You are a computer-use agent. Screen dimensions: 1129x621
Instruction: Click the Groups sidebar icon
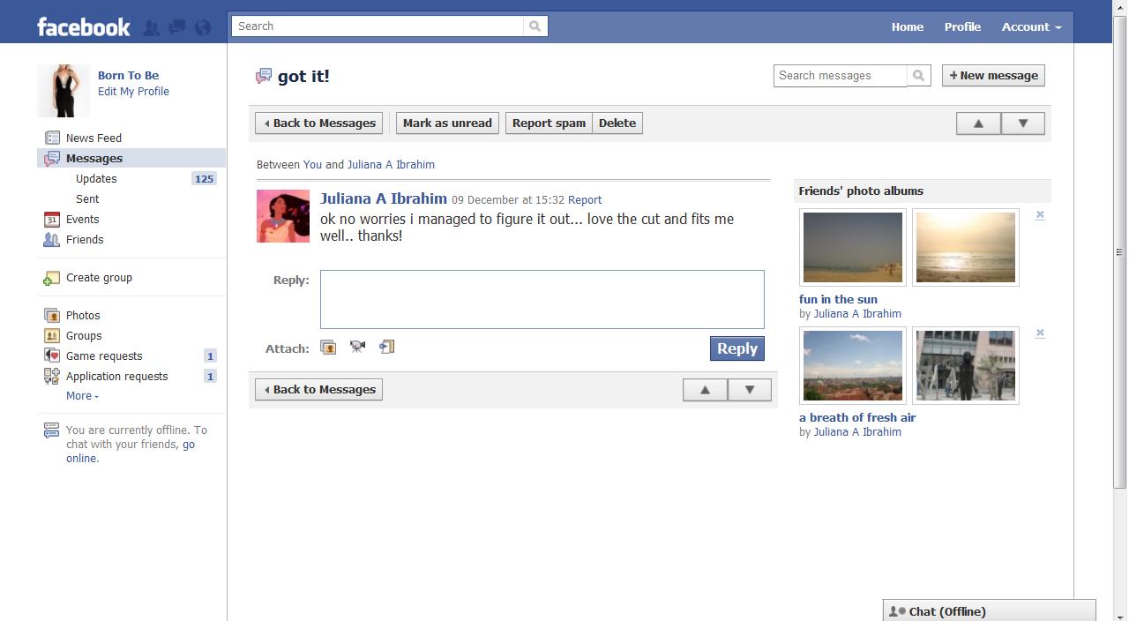tap(52, 335)
